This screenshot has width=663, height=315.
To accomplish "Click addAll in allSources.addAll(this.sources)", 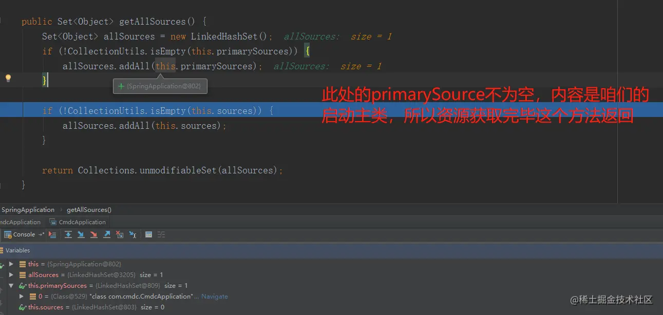I will pyautogui.click(x=135, y=126).
